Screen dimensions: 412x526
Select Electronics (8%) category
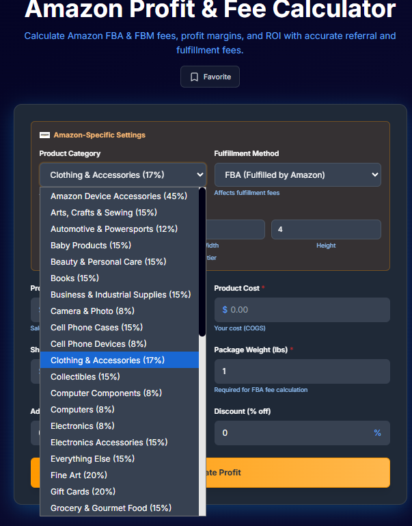(x=120, y=426)
